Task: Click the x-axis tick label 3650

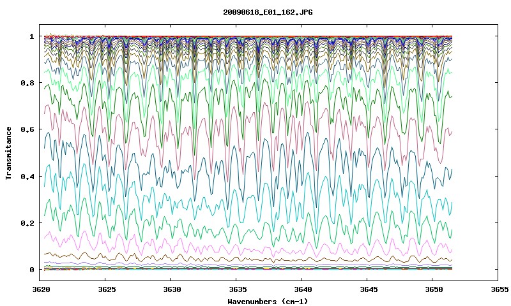Action: pyautogui.click(x=434, y=289)
